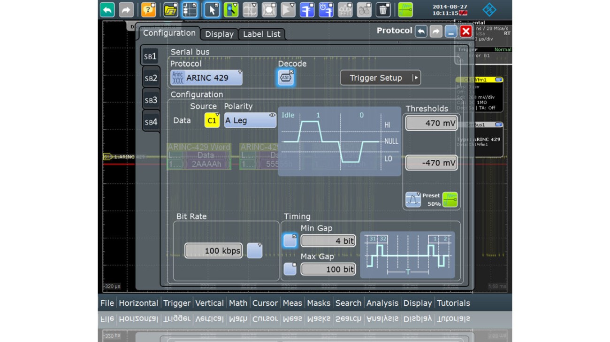Close the Protocol dialog with red X

pos(465,31)
